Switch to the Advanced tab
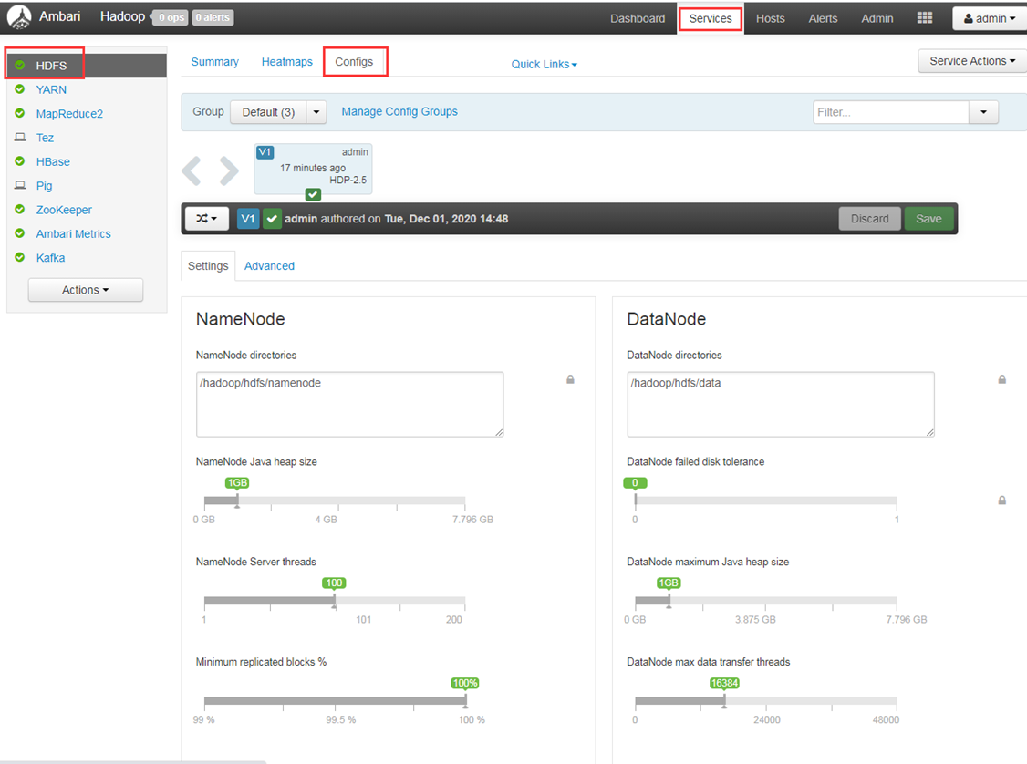This screenshot has width=1027, height=764. pos(269,266)
